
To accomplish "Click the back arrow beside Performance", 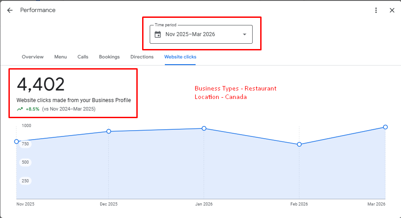I will pos(10,10).
